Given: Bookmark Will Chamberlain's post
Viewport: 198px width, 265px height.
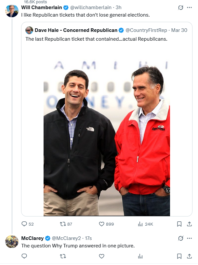Looking at the screenshot, I should pyautogui.click(x=179, y=224).
